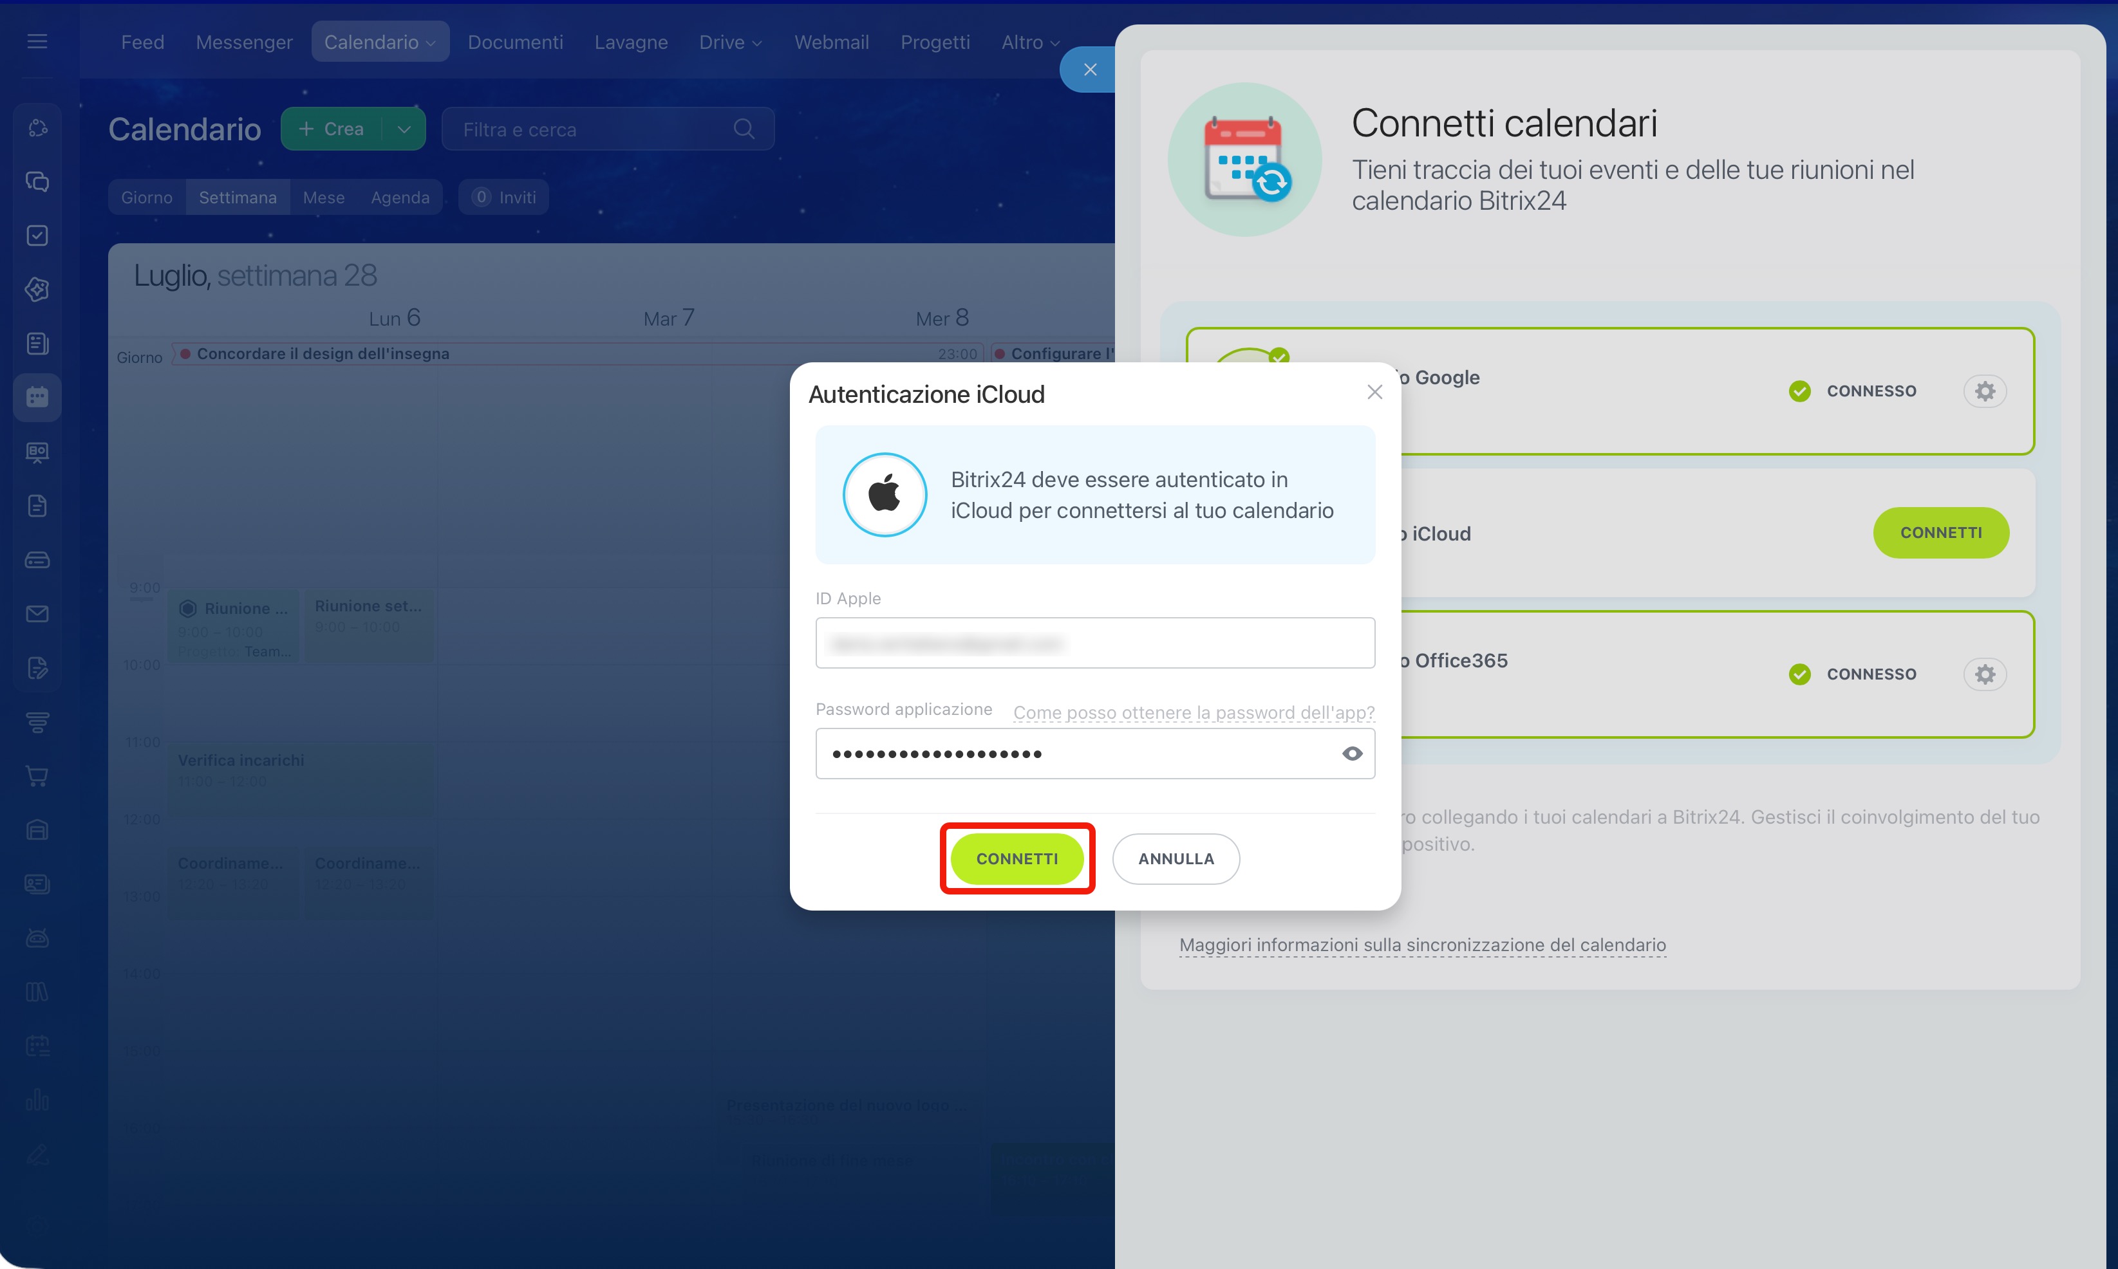Open the news feed sidebar icon
Image resolution: width=2118 pixels, height=1269 pixels.
37,343
